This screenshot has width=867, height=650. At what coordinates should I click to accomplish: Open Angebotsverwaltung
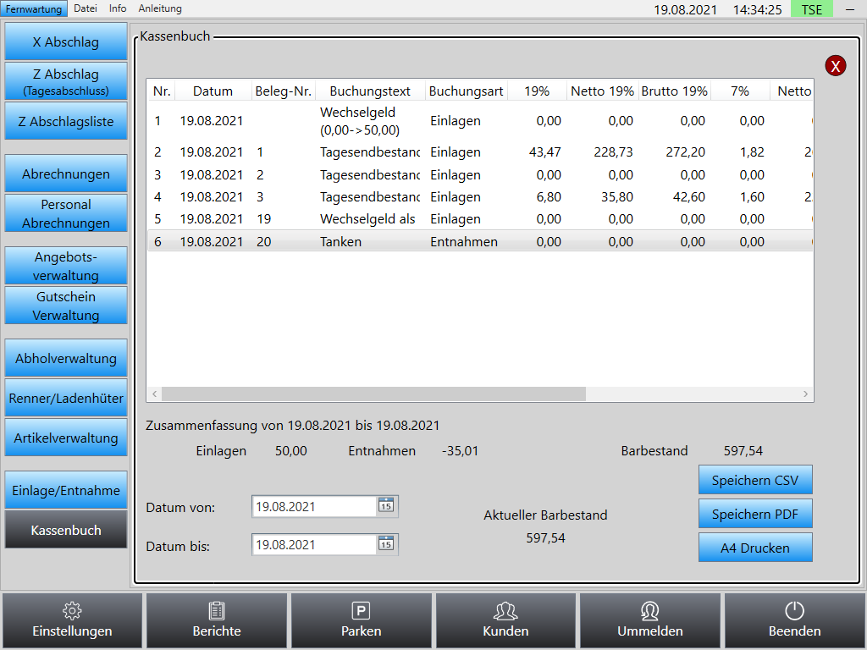(66, 266)
